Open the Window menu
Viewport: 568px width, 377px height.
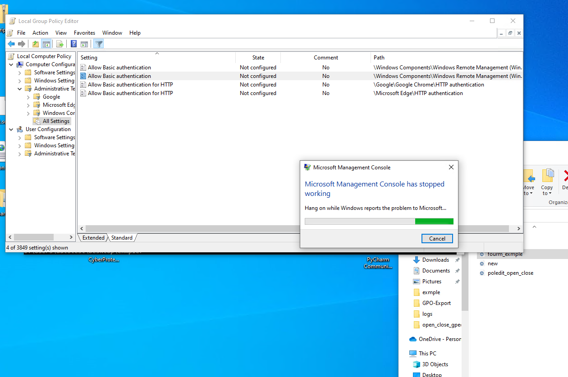click(x=112, y=33)
